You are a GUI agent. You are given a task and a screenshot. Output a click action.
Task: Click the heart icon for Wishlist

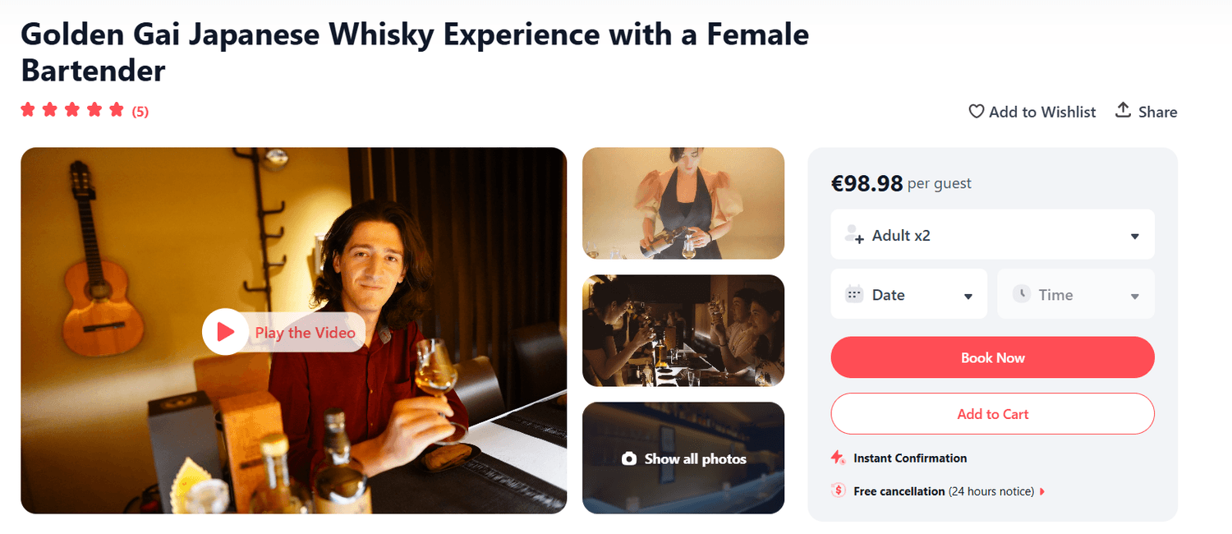point(977,112)
